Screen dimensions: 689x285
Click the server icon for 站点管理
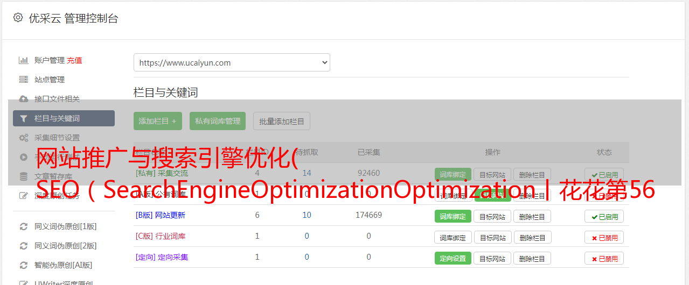(23, 80)
